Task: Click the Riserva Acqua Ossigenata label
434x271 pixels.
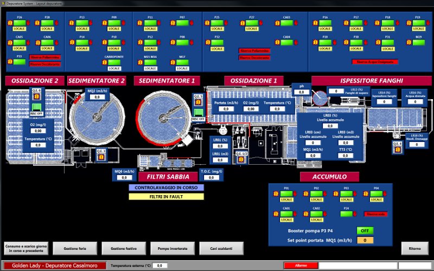Action: 375,62
